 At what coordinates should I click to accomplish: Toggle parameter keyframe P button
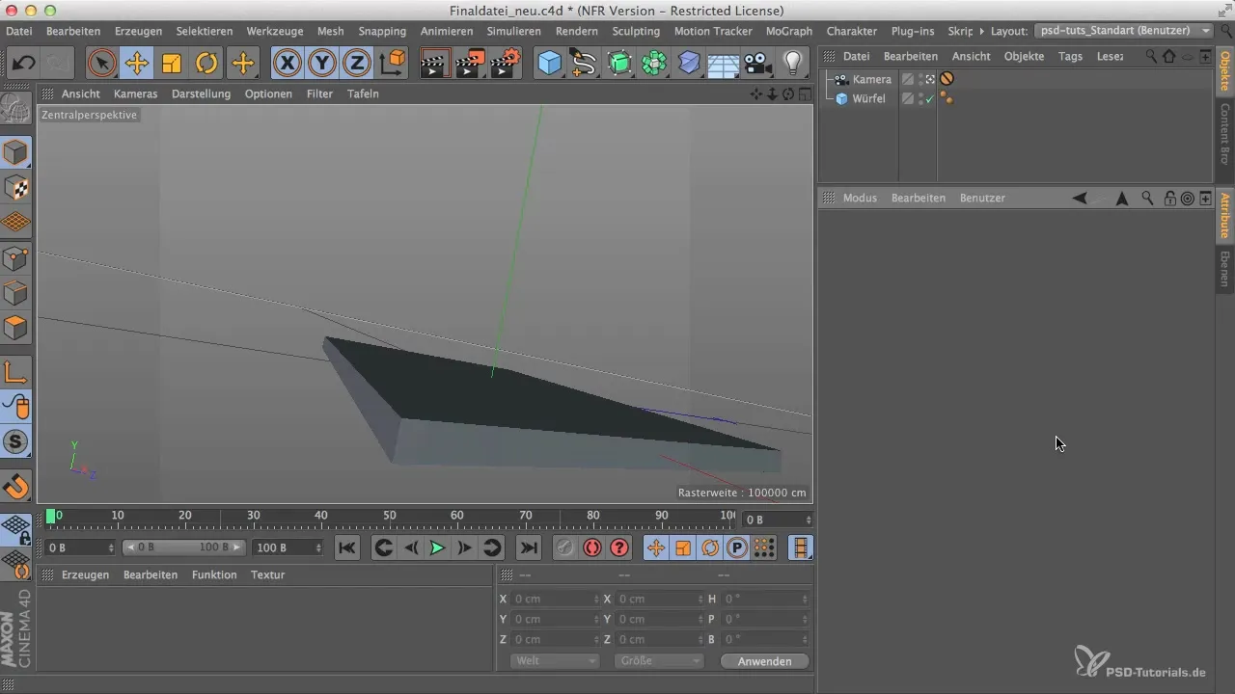[x=737, y=547]
